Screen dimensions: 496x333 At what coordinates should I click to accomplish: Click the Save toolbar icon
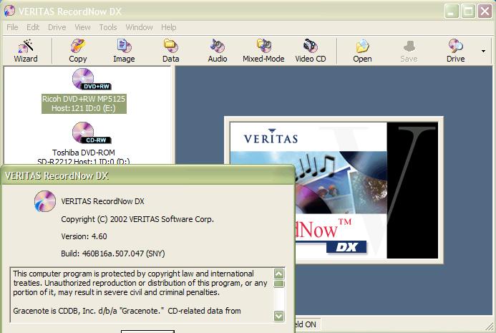(x=409, y=51)
